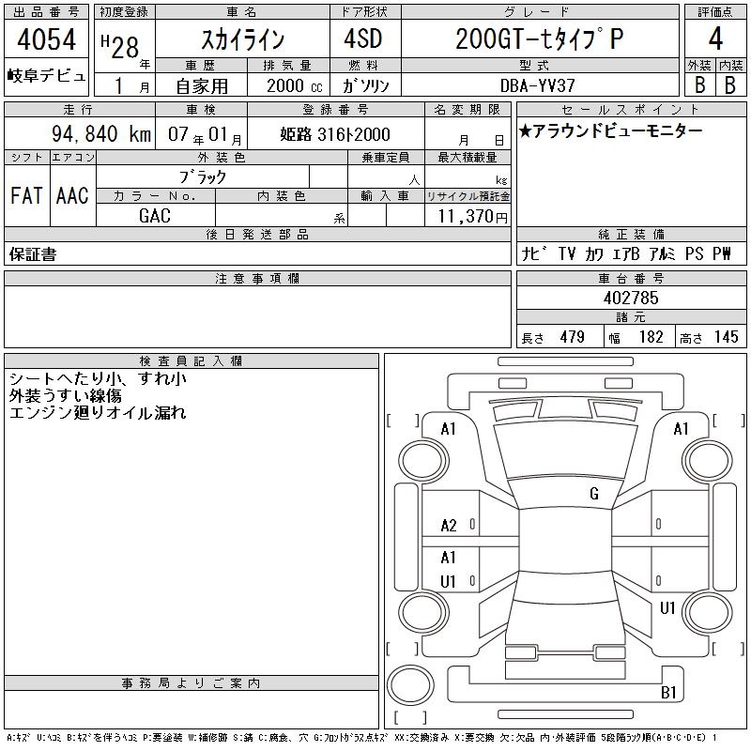Viewport: 751px width, 751px height.
Task: Select the shift type FAT
Action: point(26,195)
